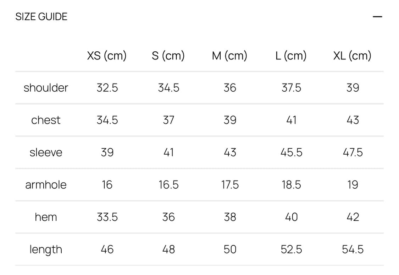The image size is (399, 275).
Task: Click the hem row label
Action: [x=46, y=217]
